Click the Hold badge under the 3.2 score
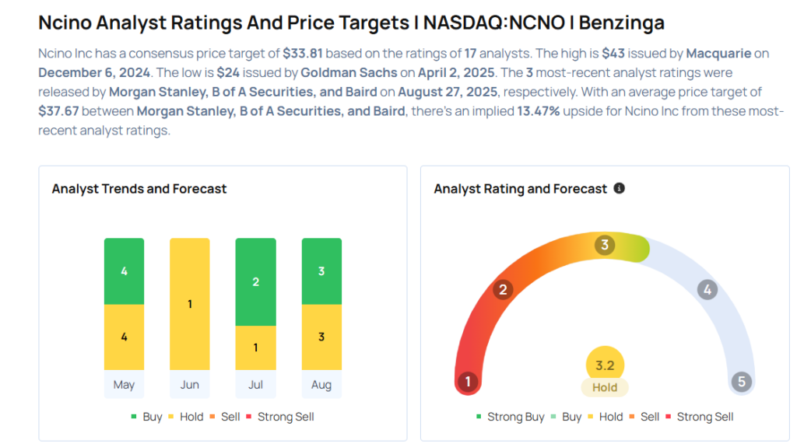797x447 pixels. [x=605, y=387]
